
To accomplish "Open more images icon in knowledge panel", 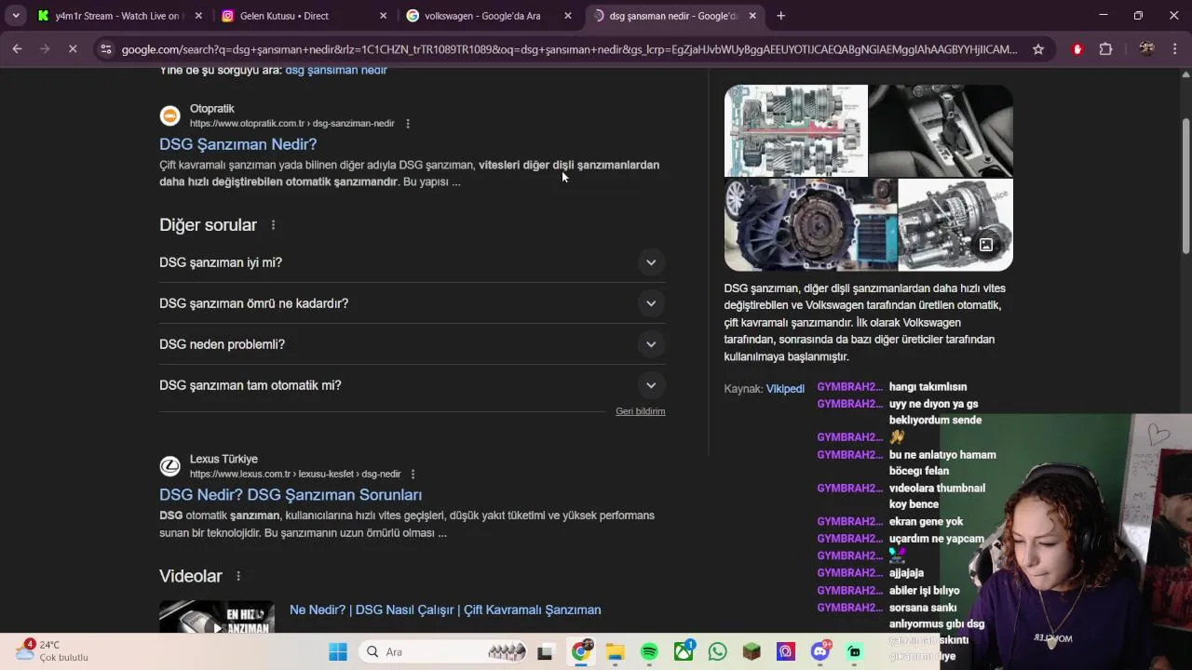I will pos(985,245).
